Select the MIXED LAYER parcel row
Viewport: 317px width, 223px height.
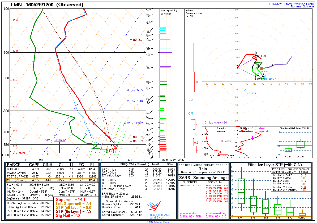52,173
